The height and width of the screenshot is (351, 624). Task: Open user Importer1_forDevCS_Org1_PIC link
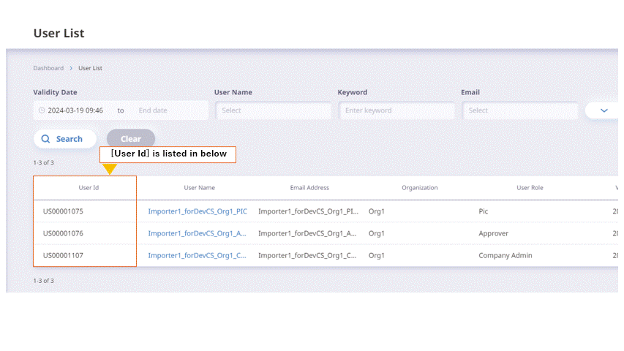pos(198,211)
